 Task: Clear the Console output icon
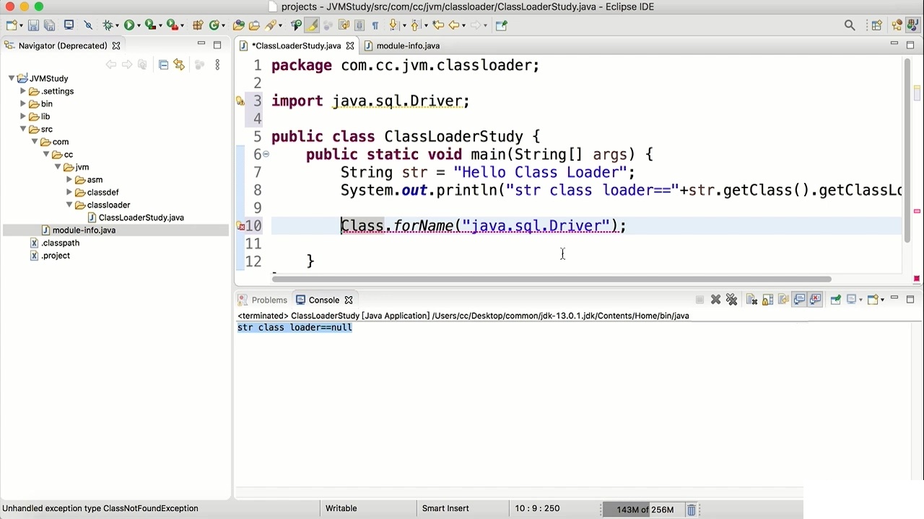click(x=751, y=300)
